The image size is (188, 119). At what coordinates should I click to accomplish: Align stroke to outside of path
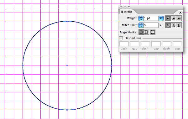(x=153, y=32)
